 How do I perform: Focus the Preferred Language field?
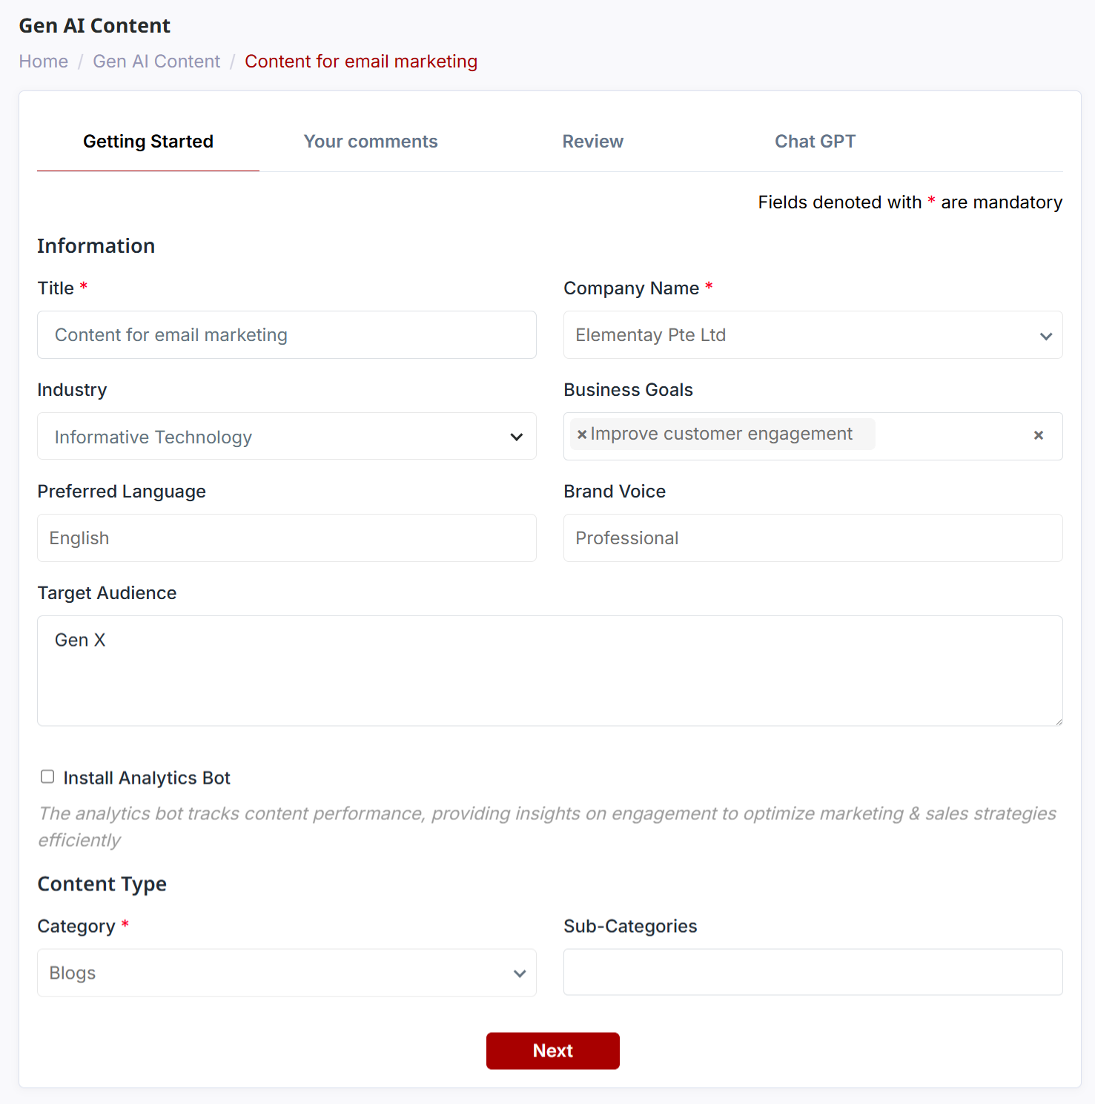(x=286, y=538)
